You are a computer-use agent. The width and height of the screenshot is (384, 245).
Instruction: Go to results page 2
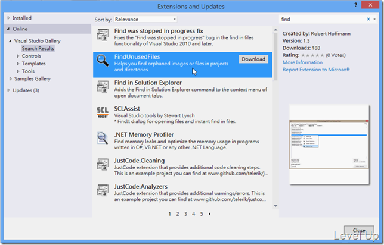[178, 214]
